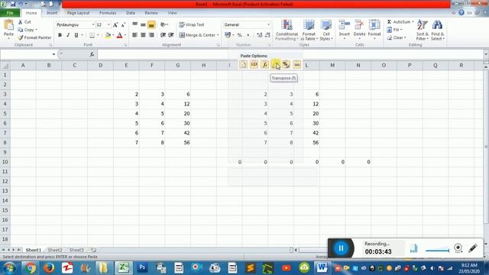Click the Insert Function fx button

[92, 54]
